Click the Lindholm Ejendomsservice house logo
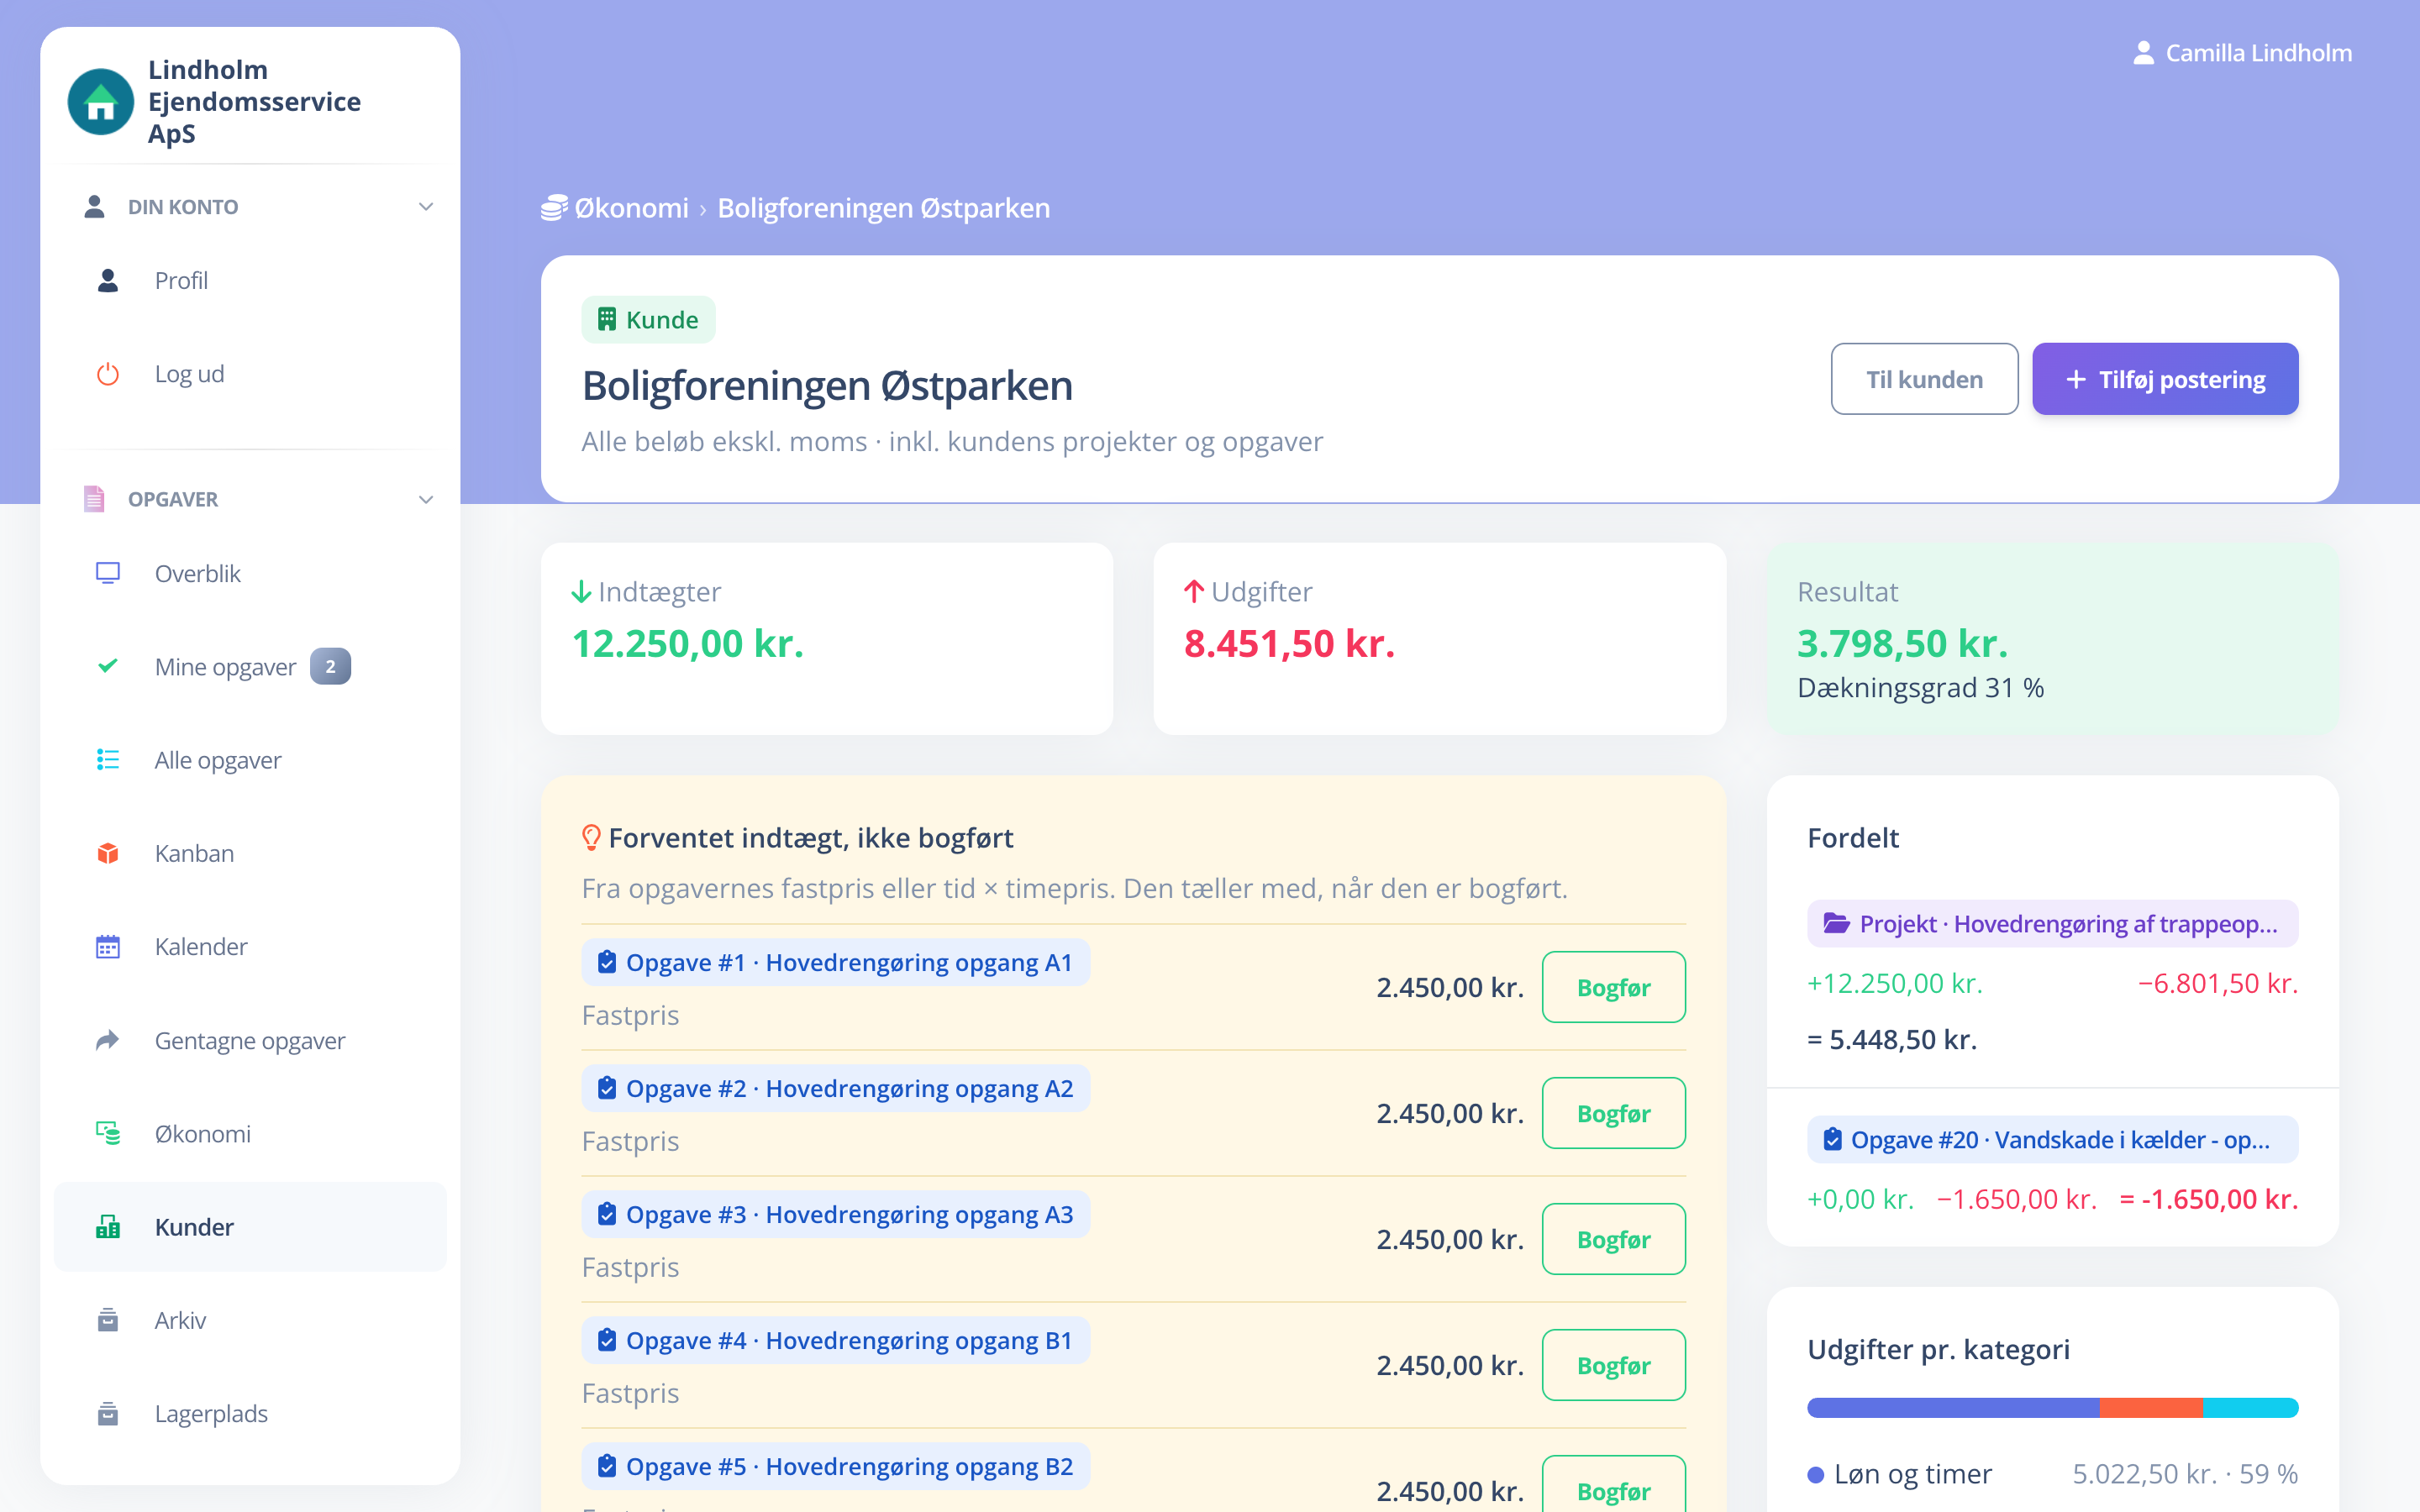Viewport: 2420px width, 1512px height. click(100, 102)
